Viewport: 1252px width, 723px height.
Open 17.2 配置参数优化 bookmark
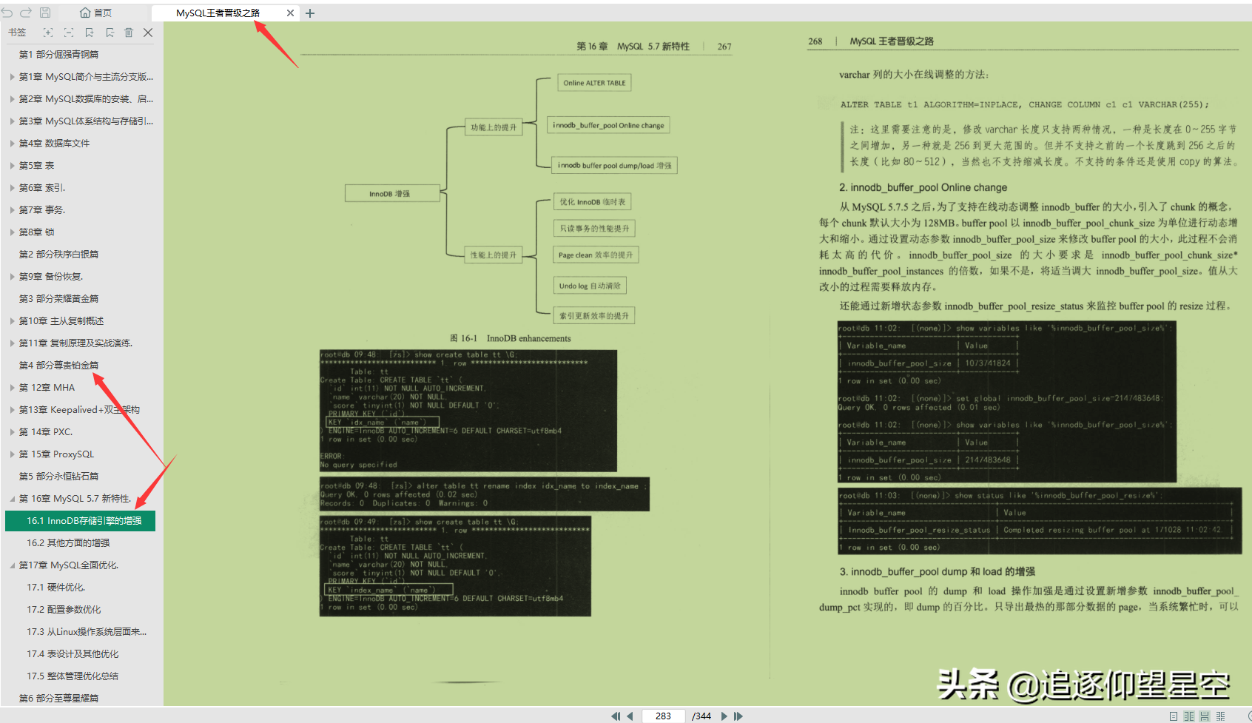(x=64, y=610)
